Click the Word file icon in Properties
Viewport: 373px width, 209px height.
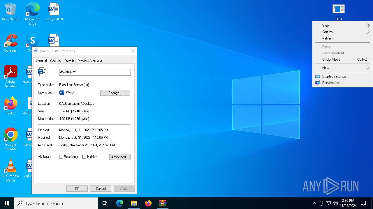click(42, 72)
